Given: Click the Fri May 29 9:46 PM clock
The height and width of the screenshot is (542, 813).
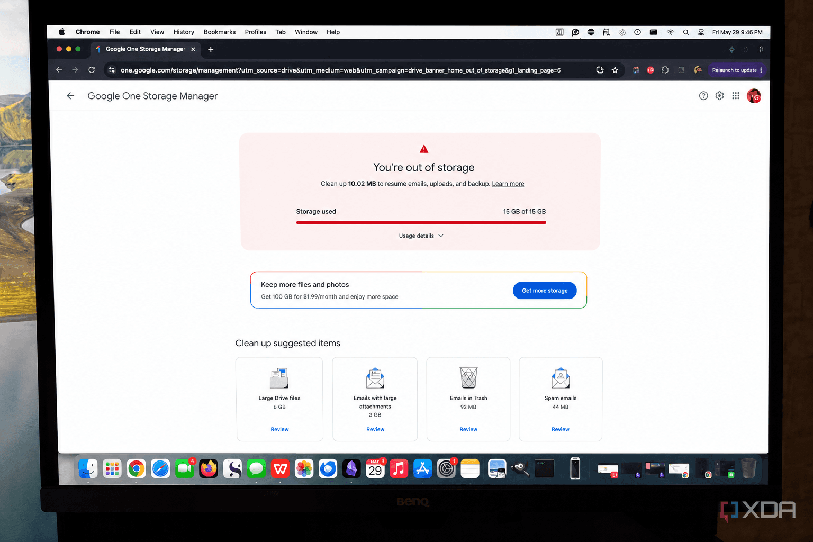Looking at the screenshot, I should click(737, 32).
